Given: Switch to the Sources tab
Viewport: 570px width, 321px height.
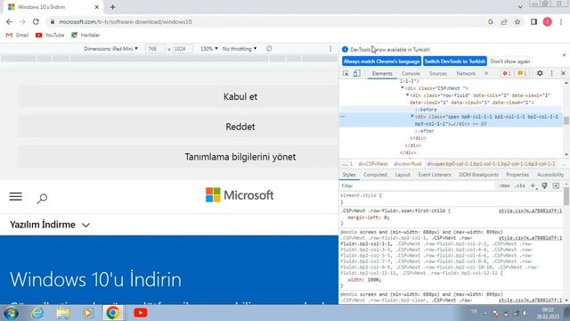Looking at the screenshot, I should [x=438, y=73].
